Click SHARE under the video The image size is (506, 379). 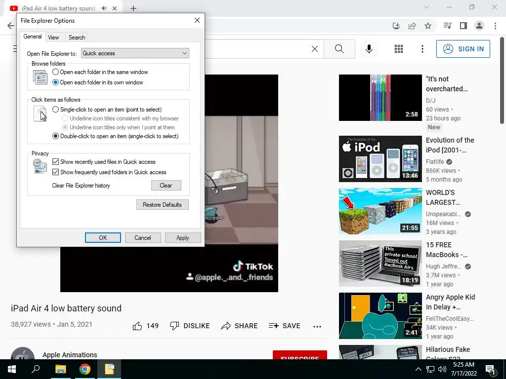[x=239, y=326]
